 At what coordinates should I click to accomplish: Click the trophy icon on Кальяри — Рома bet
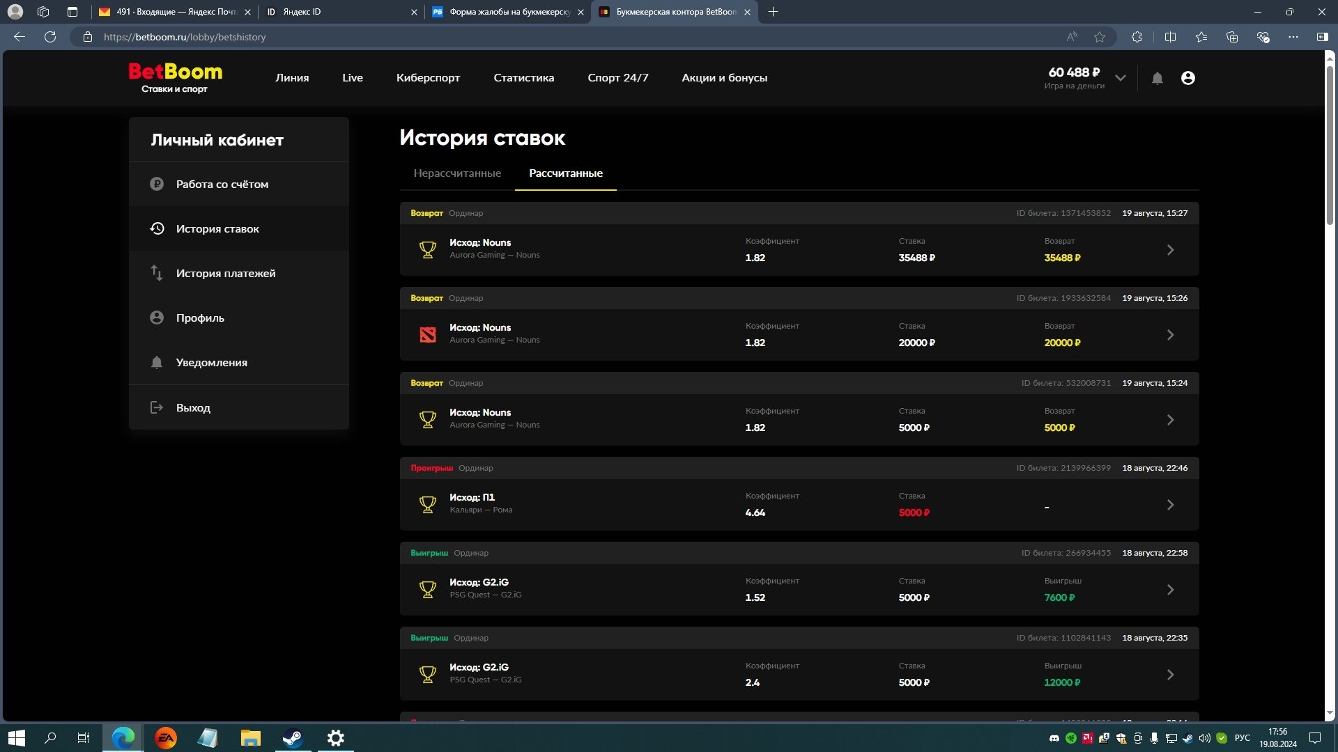[x=428, y=504]
